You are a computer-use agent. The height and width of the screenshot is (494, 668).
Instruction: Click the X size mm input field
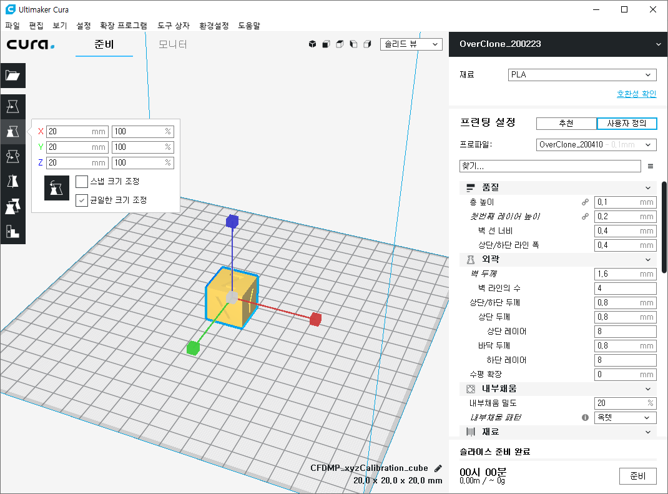(x=77, y=132)
